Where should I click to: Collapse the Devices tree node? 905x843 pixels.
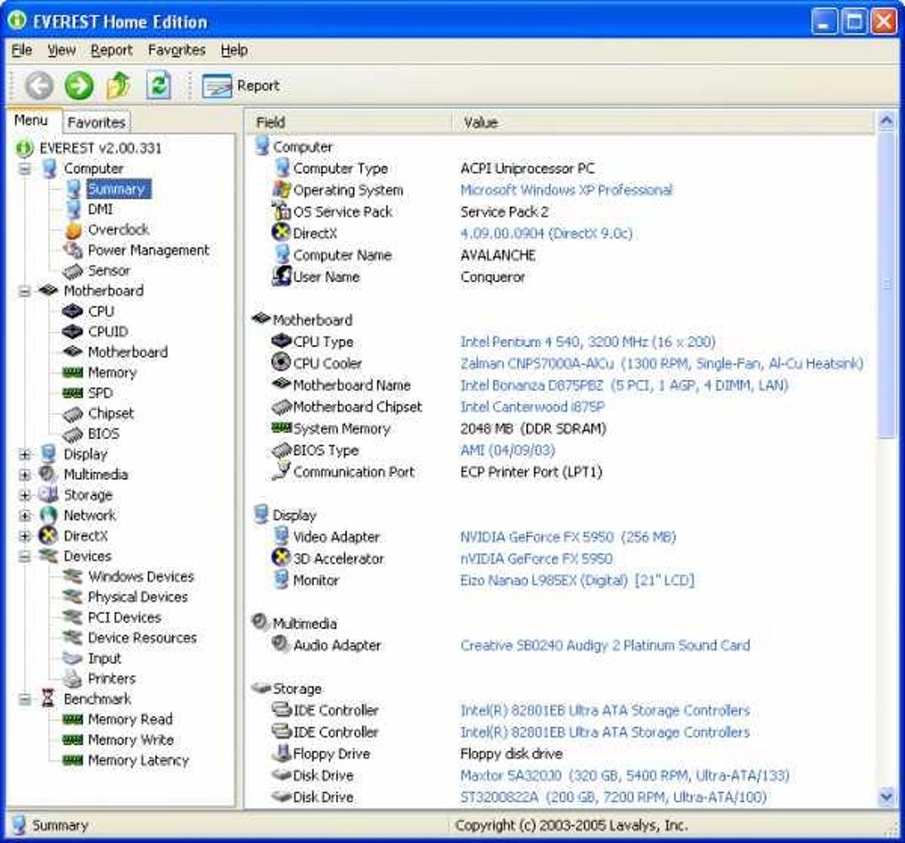coord(25,556)
